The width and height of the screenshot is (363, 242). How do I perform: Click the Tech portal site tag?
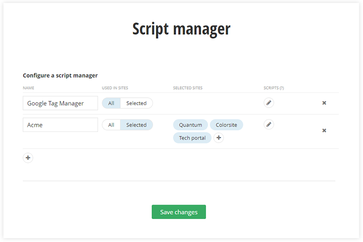(x=192, y=138)
